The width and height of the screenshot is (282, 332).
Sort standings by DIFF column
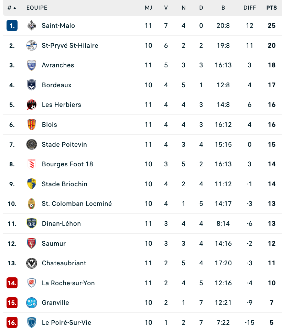(x=250, y=8)
